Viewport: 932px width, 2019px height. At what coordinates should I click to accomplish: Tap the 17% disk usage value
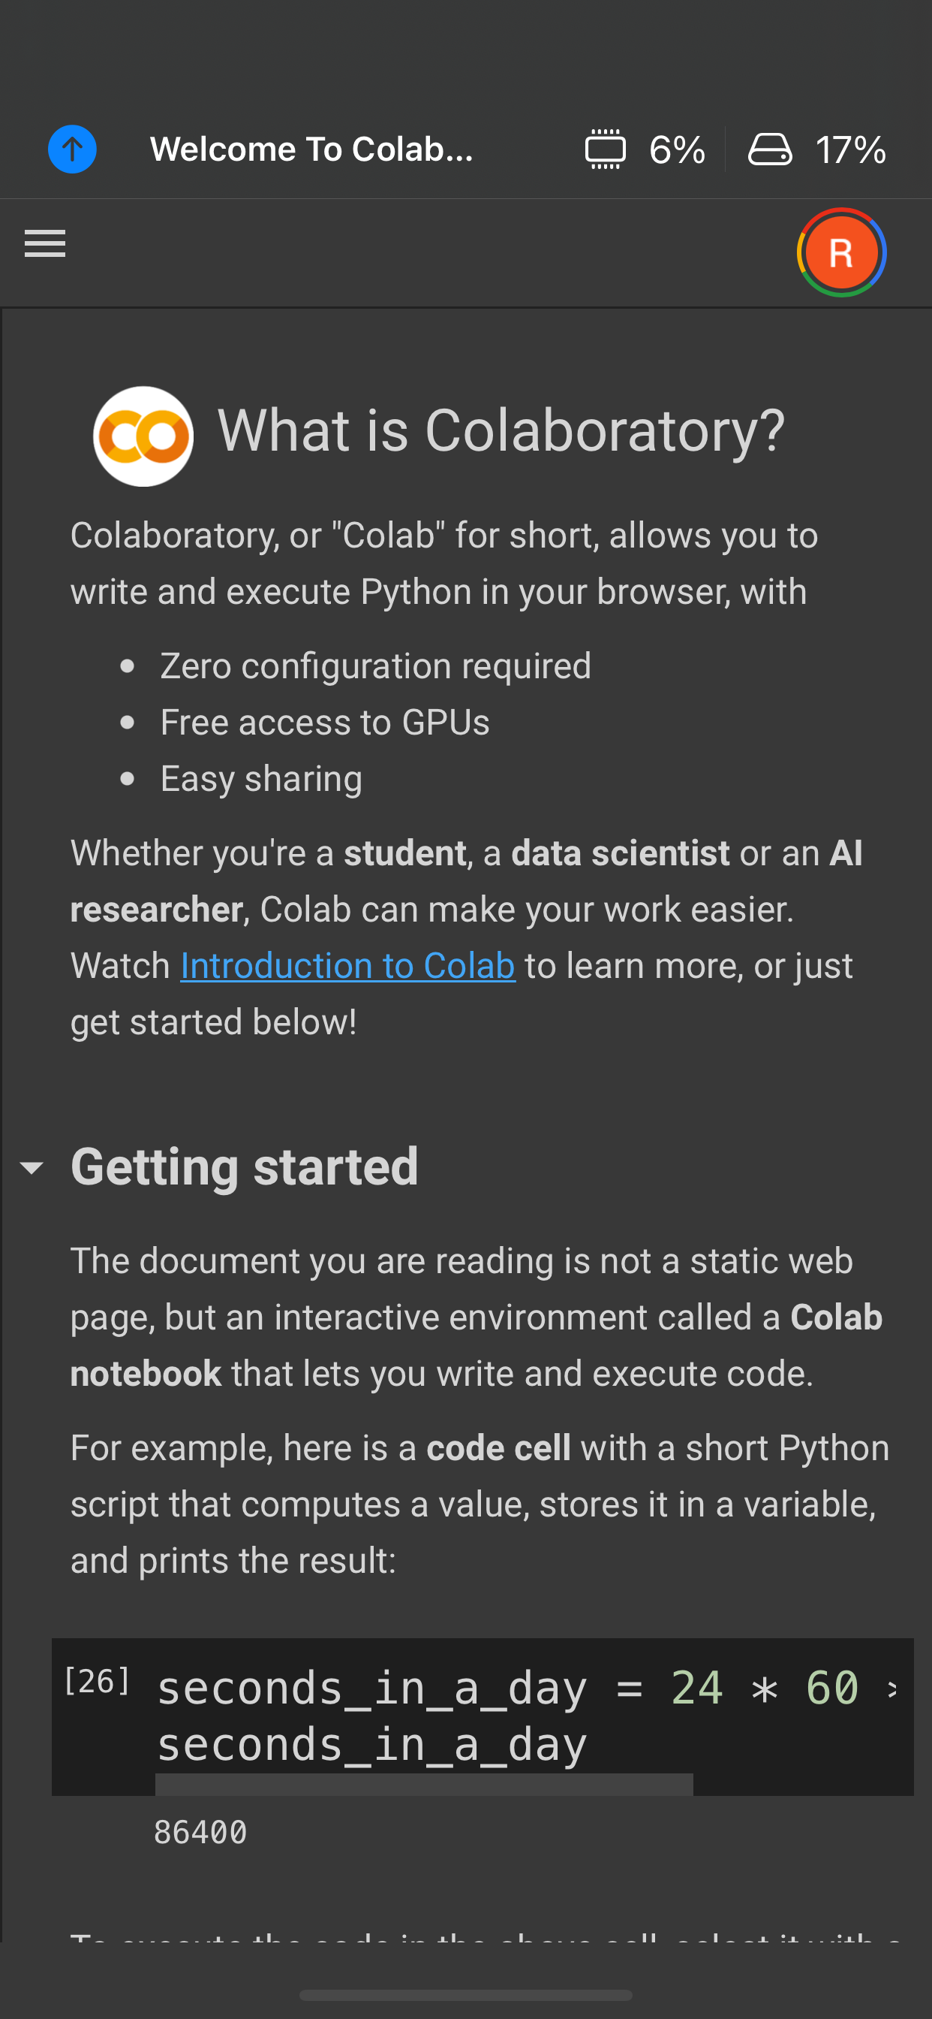coord(849,149)
